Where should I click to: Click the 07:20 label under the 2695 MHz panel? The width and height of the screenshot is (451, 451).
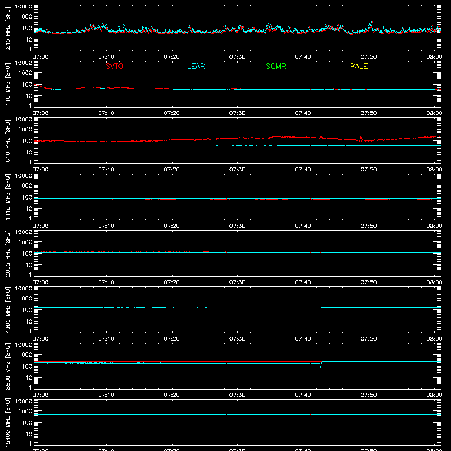[172, 282]
